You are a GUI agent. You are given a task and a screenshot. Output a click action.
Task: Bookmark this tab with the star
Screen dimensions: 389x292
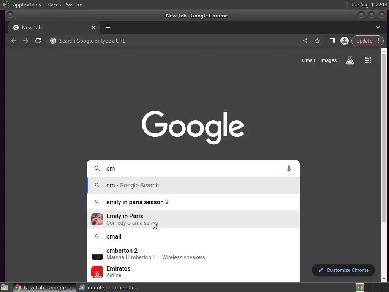click(x=317, y=41)
